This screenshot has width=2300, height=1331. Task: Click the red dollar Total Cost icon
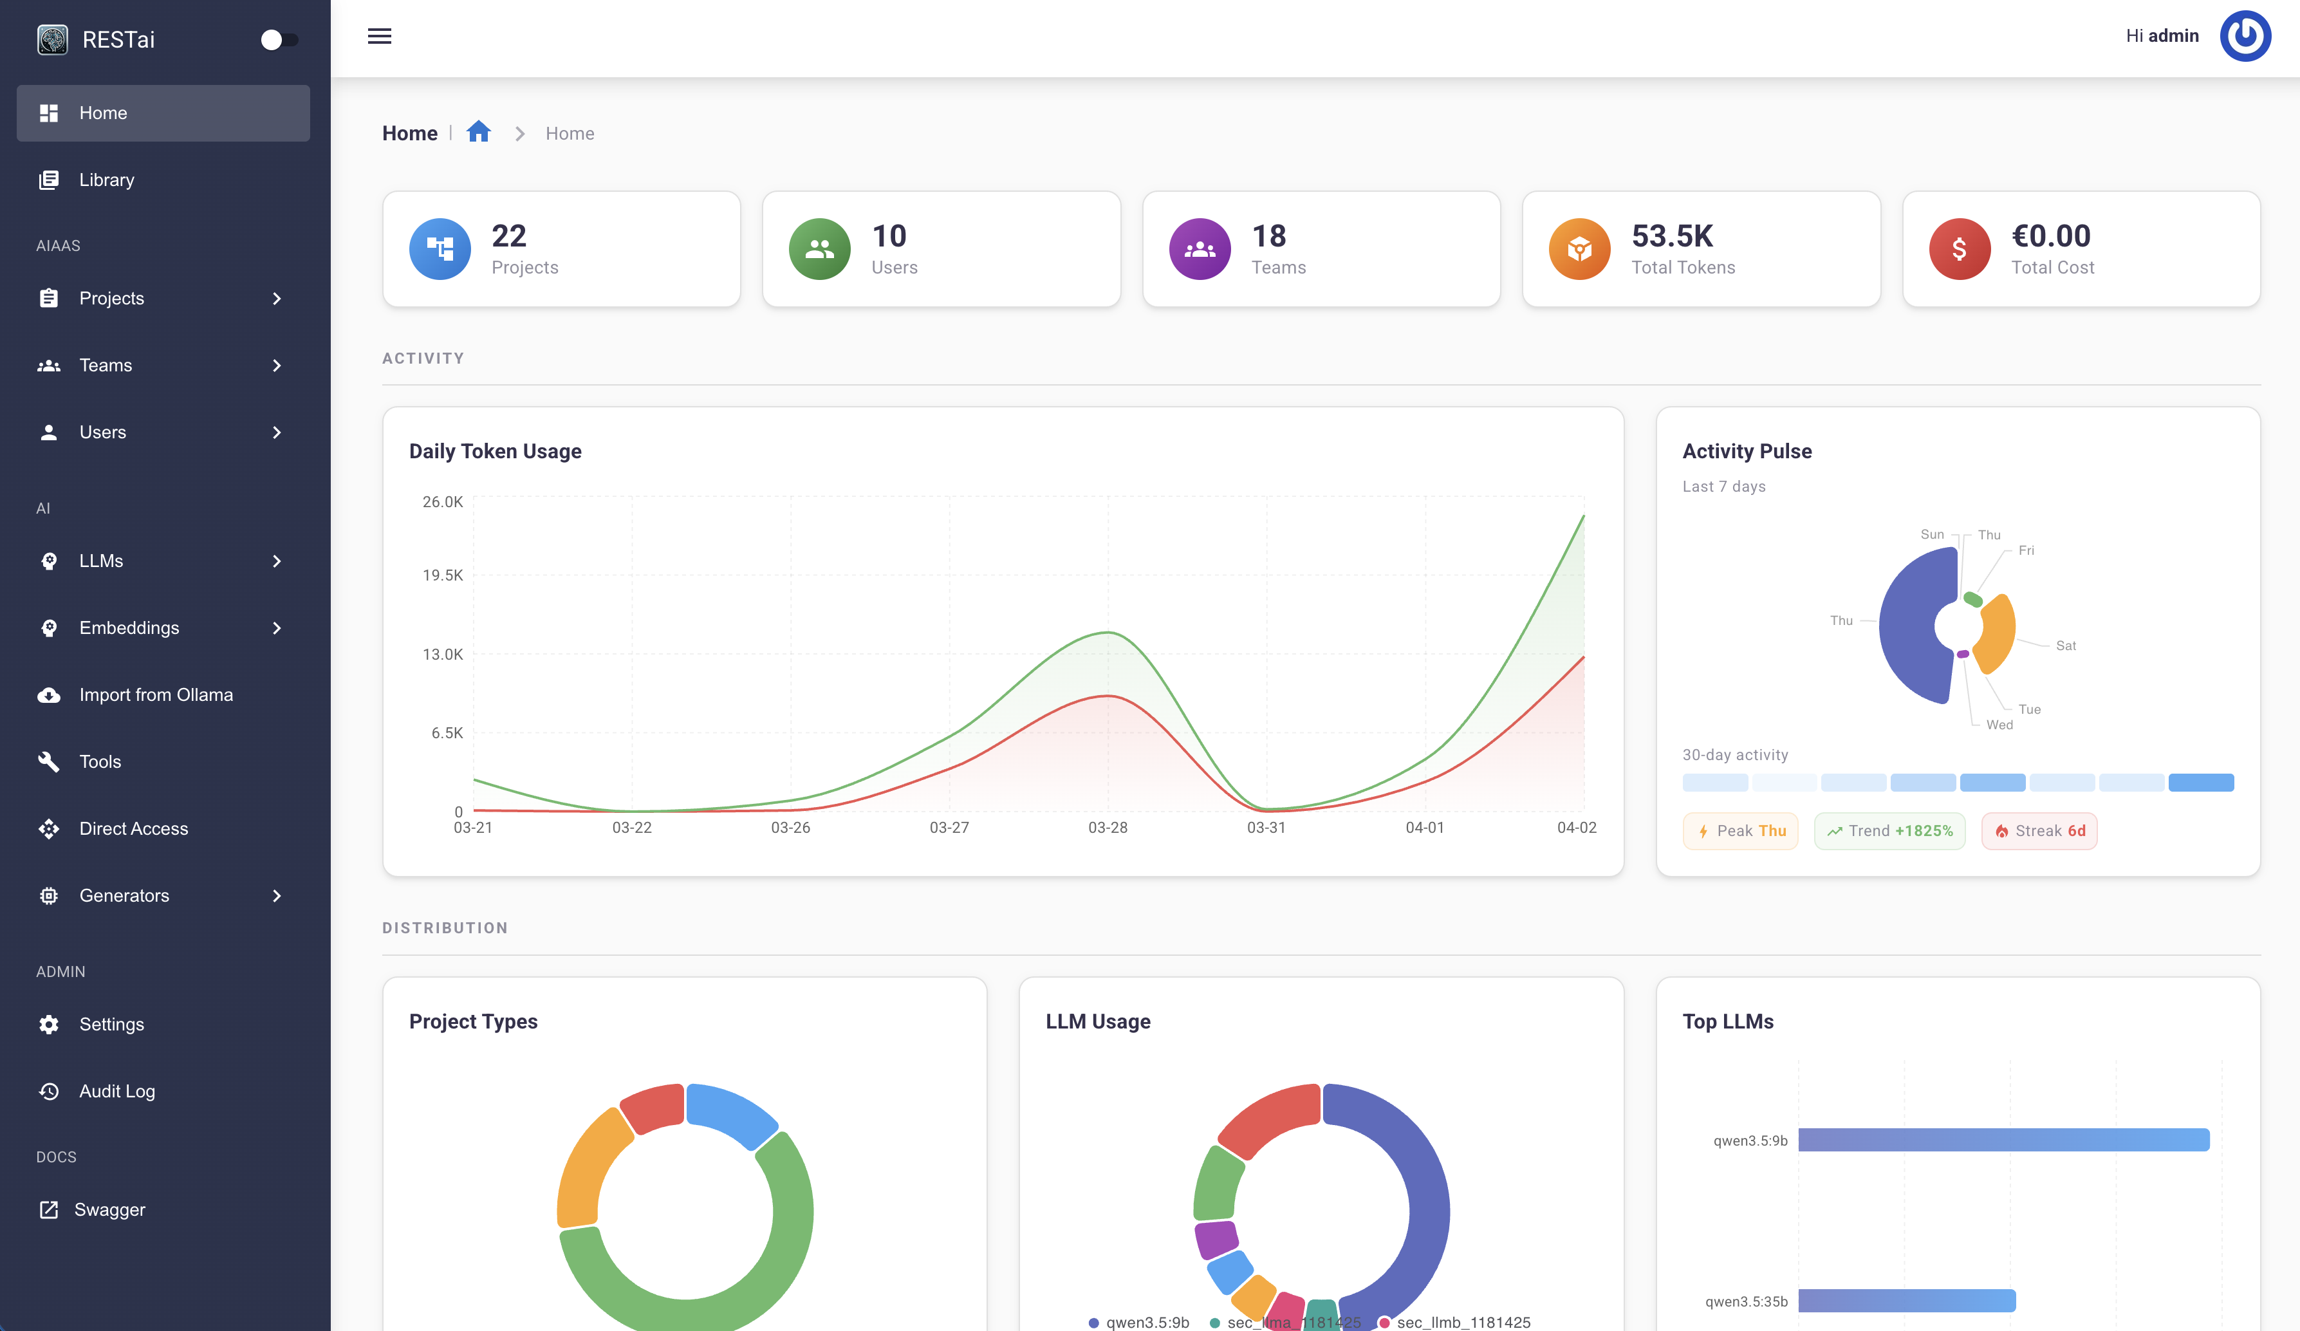pyautogui.click(x=1959, y=249)
